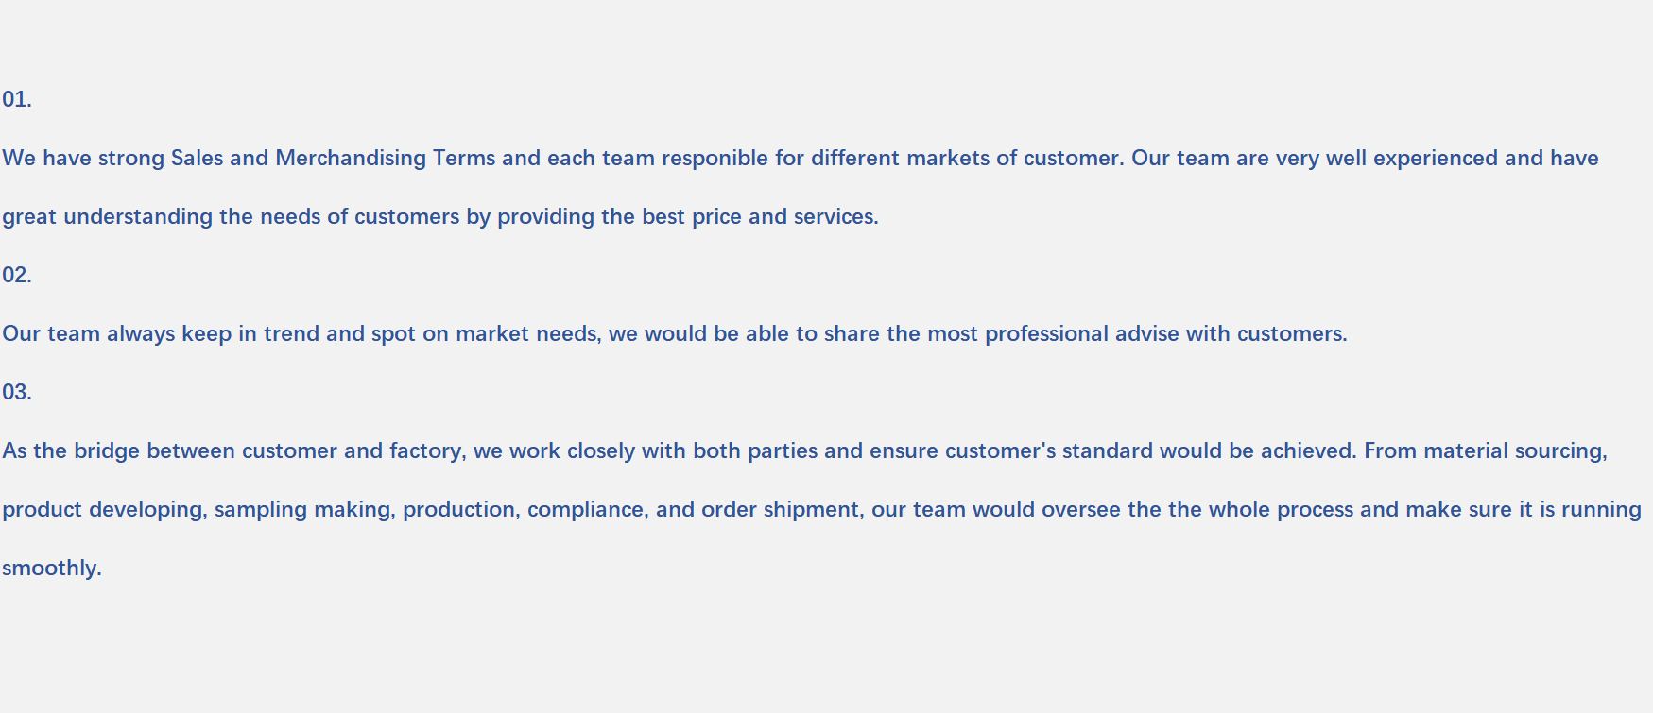Click the word "compliance" in third paragraph
The width and height of the screenshot is (1653, 713).
586,510
